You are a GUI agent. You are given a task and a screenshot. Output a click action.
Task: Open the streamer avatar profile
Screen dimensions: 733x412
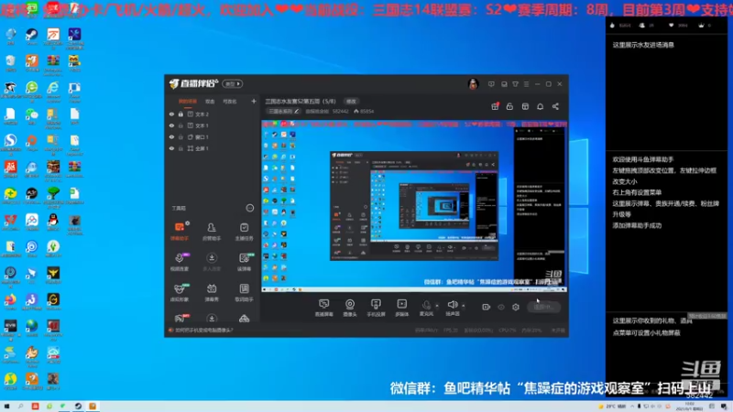coord(473,84)
